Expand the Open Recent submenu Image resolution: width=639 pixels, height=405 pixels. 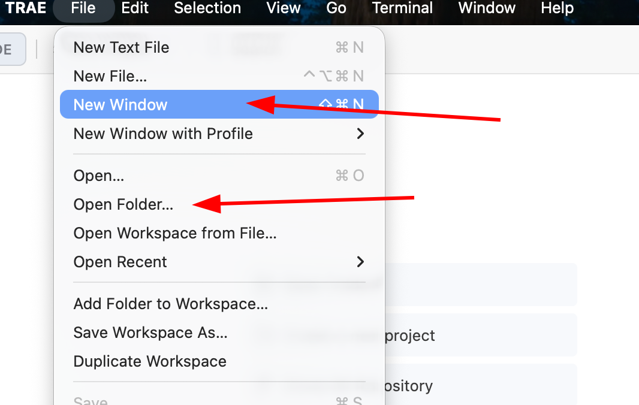[120, 262]
